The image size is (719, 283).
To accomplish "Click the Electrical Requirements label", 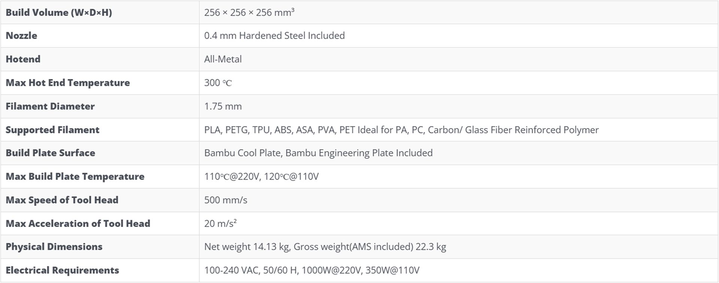I will (62, 271).
